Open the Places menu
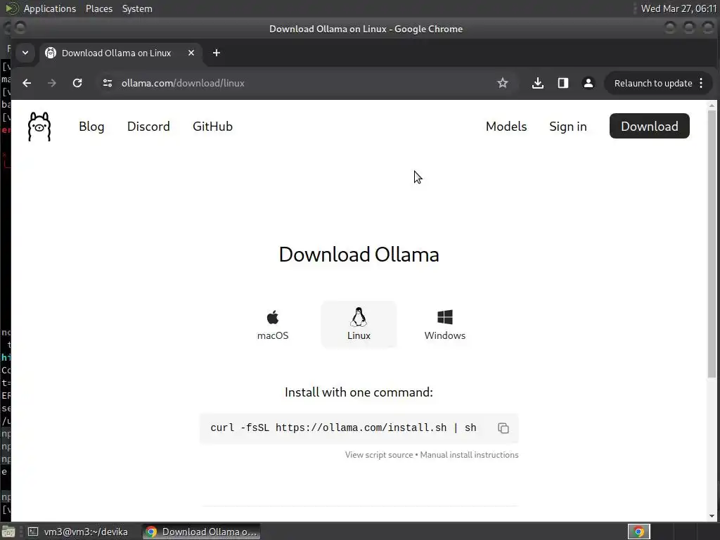720x540 pixels. pyautogui.click(x=99, y=8)
